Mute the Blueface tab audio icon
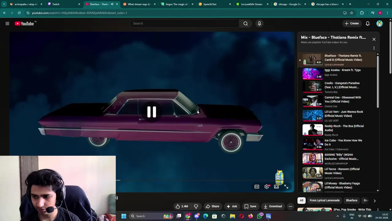This screenshot has height=221, width=392. (x=112, y=4)
